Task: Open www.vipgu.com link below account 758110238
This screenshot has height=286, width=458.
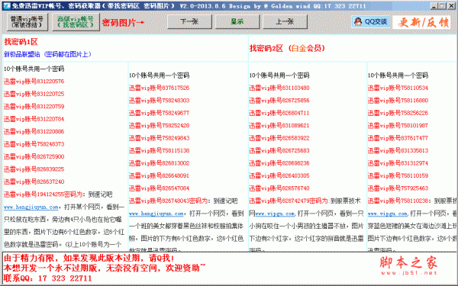Action: click(387, 214)
